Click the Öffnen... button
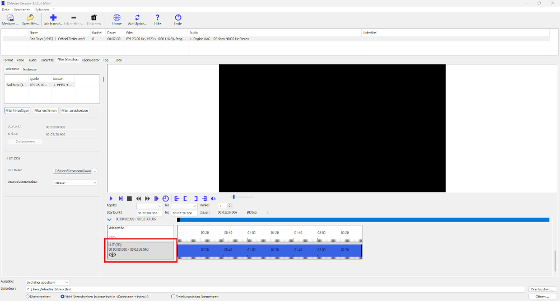Screen dimensions: 560x301 point(542,297)
